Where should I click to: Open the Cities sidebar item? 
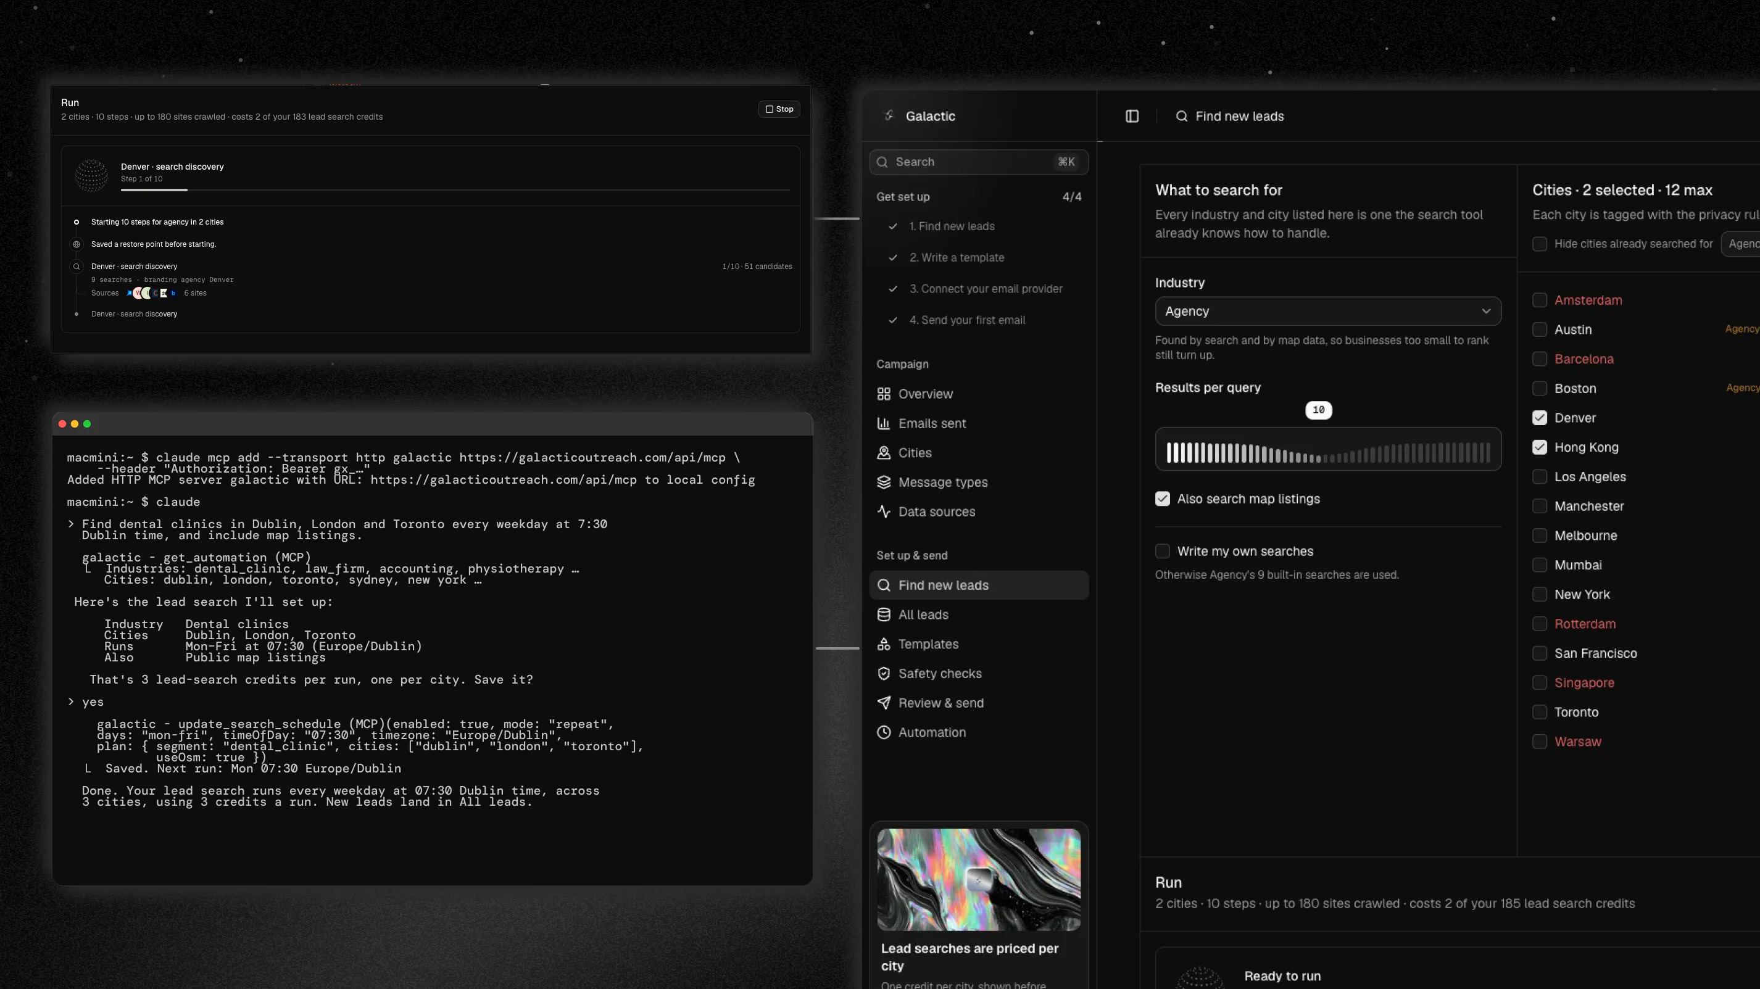pos(978,453)
